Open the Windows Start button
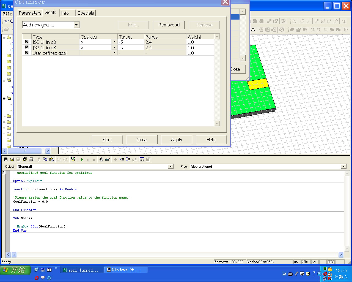The width and height of the screenshot is (352, 282). pos(15,270)
